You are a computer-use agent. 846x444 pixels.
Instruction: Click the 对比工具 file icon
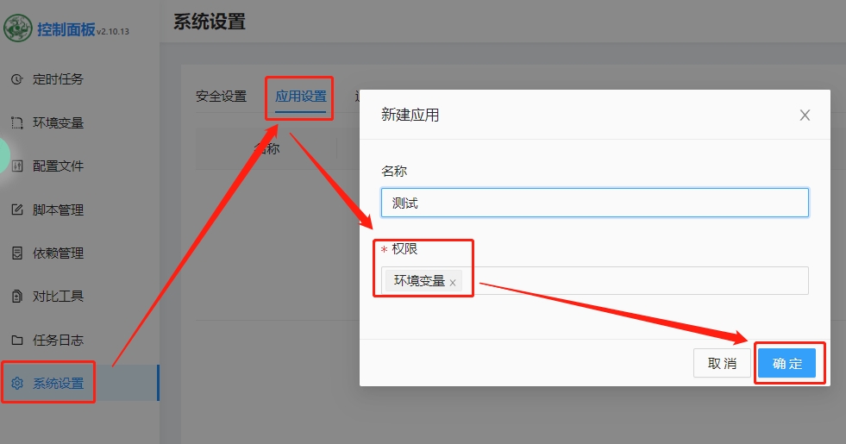click(x=16, y=297)
